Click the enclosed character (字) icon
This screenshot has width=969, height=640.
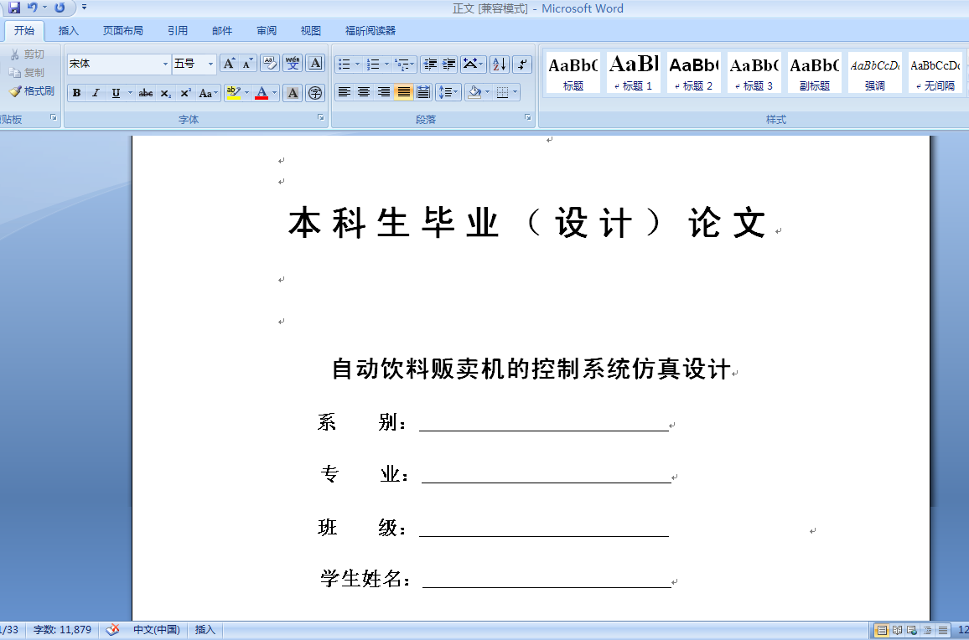tap(315, 93)
